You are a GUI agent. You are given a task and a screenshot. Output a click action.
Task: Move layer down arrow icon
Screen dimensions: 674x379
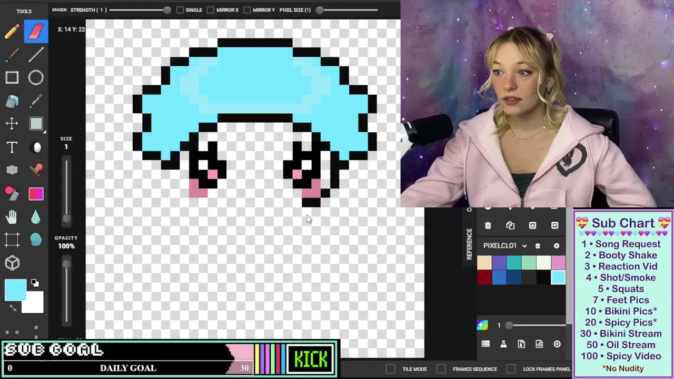click(x=554, y=225)
